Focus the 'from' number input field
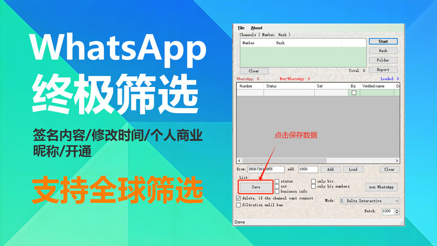This screenshot has width=437, height=246. pyautogui.click(x=265, y=169)
